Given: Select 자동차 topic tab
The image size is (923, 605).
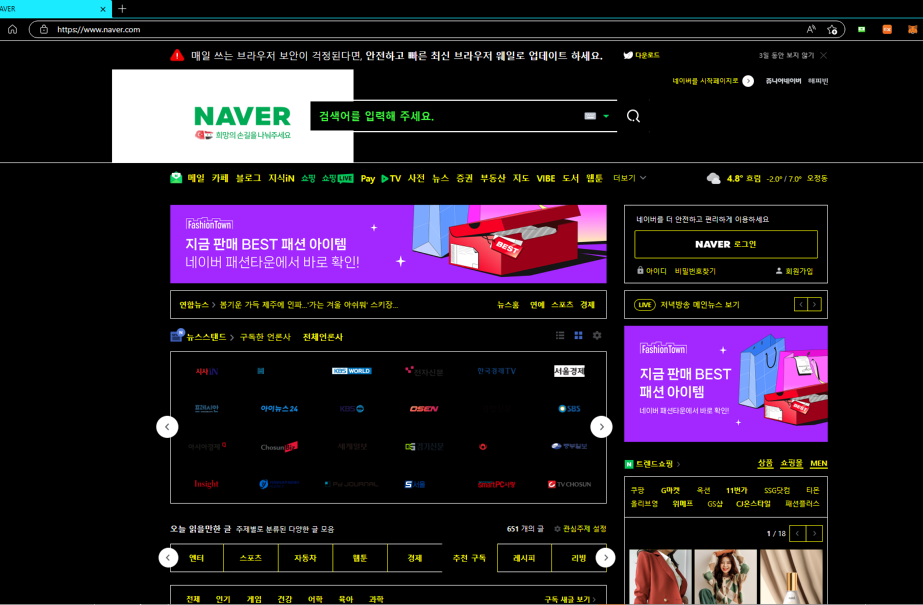Looking at the screenshot, I should [x=305, y=558].
